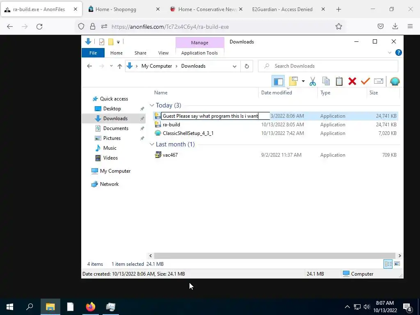Image resolution: width=420 pixels, height=315 pixels.
Task: Select Videos in navigation pane
Action: point(110,158)
